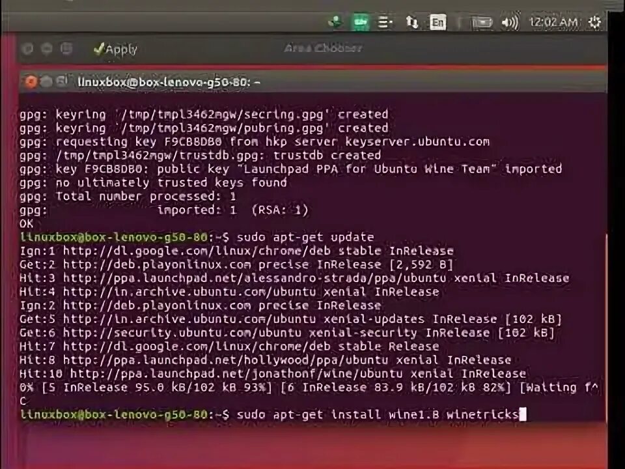Click the 'requesting key F9CB8DB0' line
Viewport: 625px width, 469px height.
(x=255, y=142)
